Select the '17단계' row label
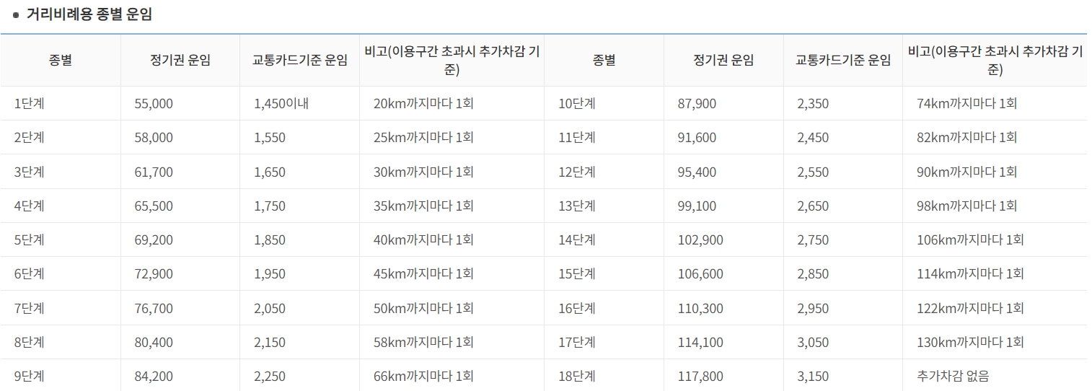Viewport: 1092px width, 391px height. 577,342
